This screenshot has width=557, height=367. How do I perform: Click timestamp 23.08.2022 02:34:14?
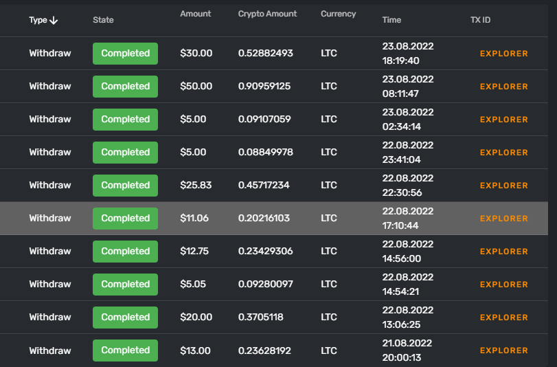[x=408, y=120]
